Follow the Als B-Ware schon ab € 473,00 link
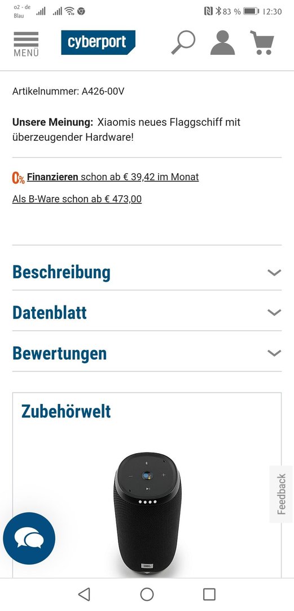This screenshot has height=611, width=294. click(77, 199)
